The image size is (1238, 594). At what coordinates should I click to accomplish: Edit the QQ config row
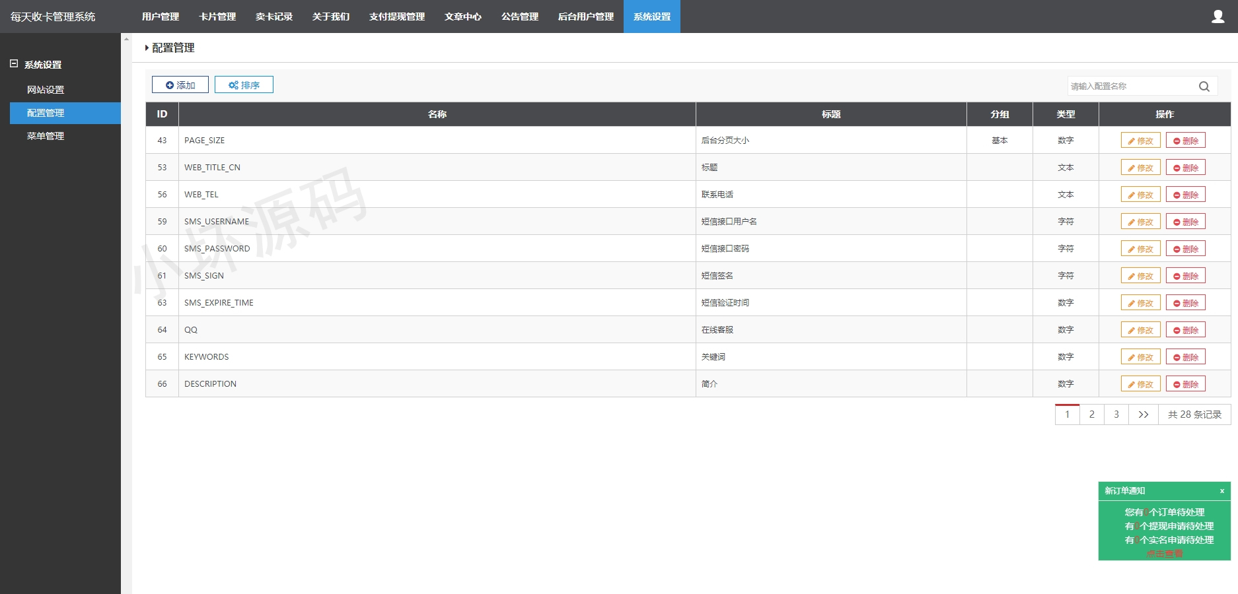click(1141, 330)
